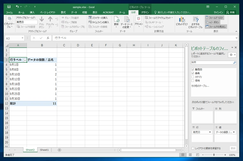This screenshot has width=243, height=161.
Task: Select column header D
Action: pos(78,45)
